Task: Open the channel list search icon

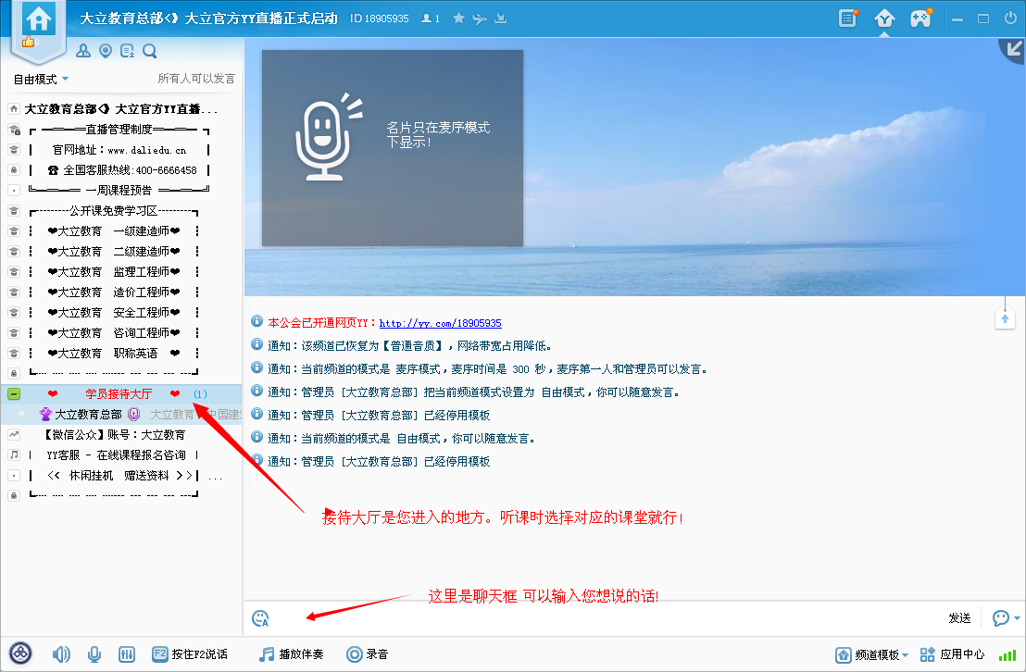Action: (x=128, y=51)
